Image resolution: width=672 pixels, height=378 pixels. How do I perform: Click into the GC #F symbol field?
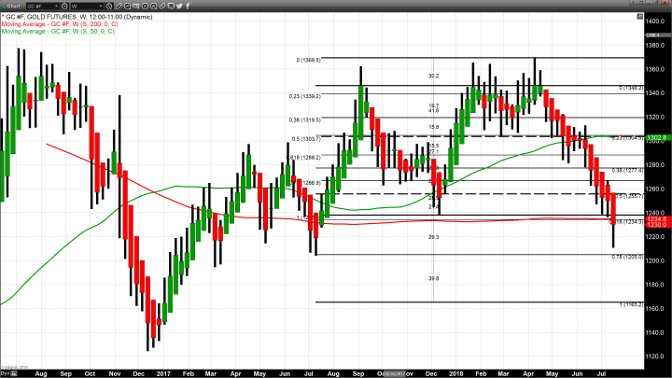39,7
